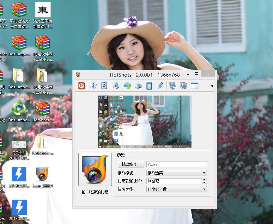Select the 洛克王国東哥辅助9.1 desktop icon
Viewport: 273px width, 224px height.
point(43,15)
